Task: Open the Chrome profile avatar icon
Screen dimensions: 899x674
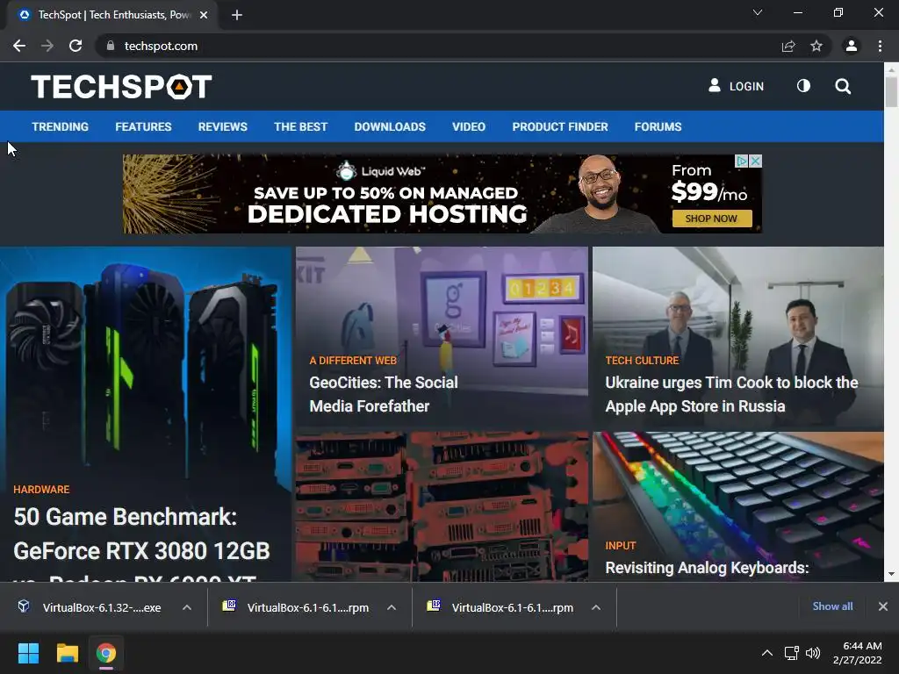Action: [x=852, y=46]
